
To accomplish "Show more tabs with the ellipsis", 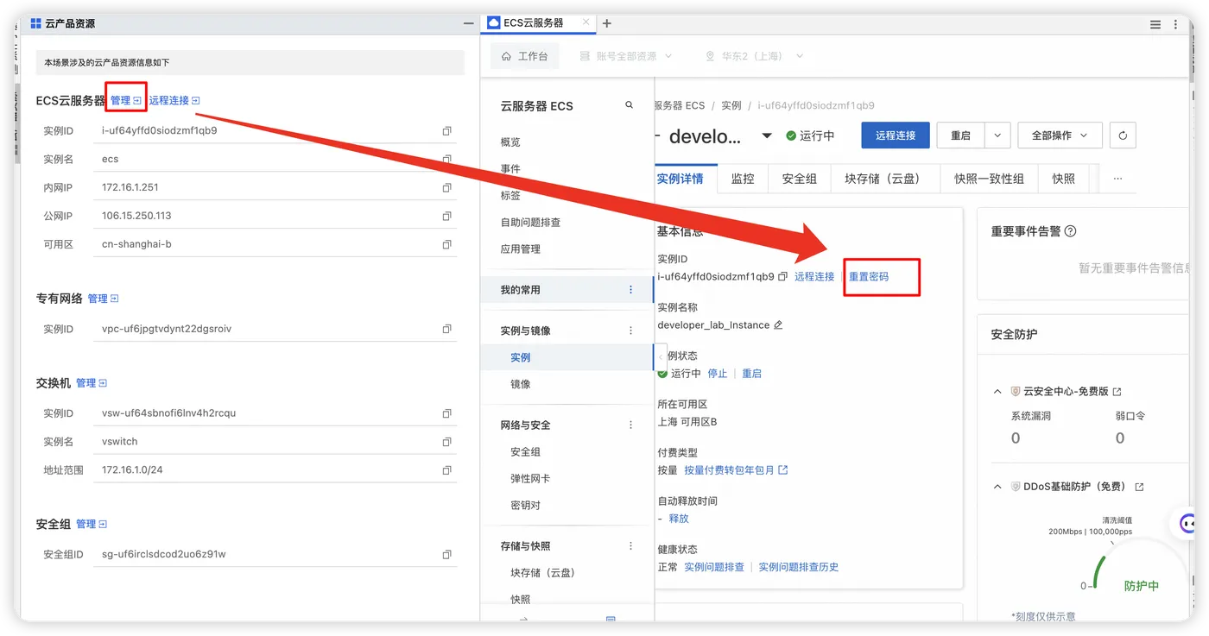I will pyautogui.click(x=1117, y=179).
